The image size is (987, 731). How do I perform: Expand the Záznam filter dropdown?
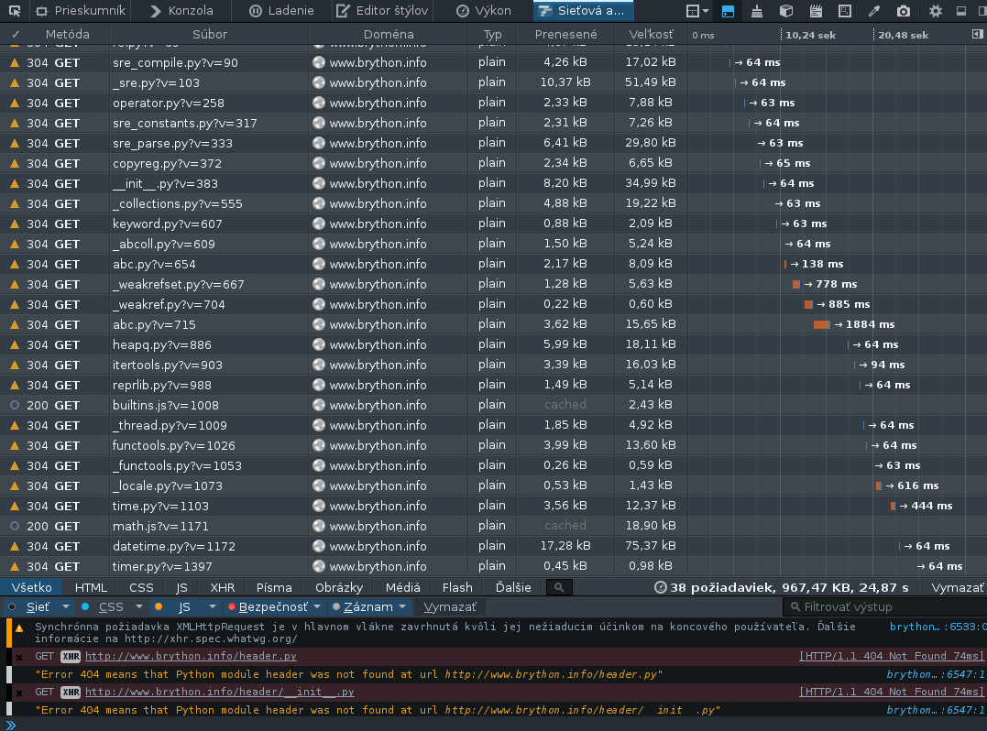pos(402,607)
